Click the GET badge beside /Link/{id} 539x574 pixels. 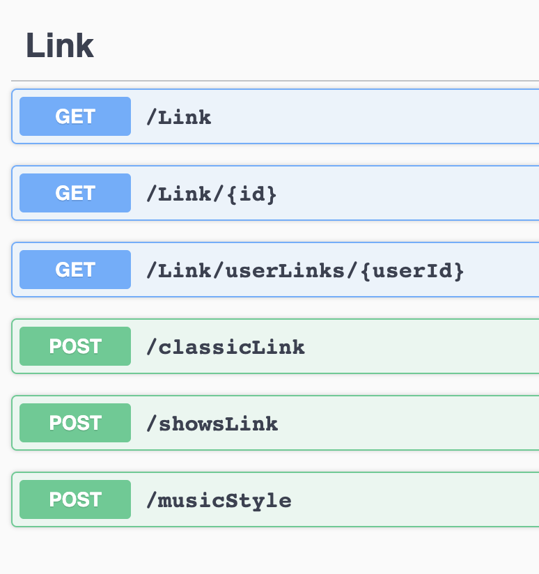(75, 193)
